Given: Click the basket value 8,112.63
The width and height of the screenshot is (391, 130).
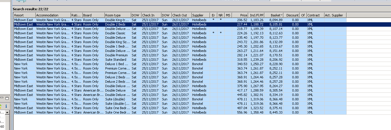Looking at the screenshot, I should tap(276, 33).
